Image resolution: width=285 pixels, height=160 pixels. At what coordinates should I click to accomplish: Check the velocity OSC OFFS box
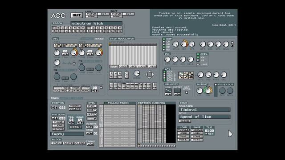coord(187,92)
